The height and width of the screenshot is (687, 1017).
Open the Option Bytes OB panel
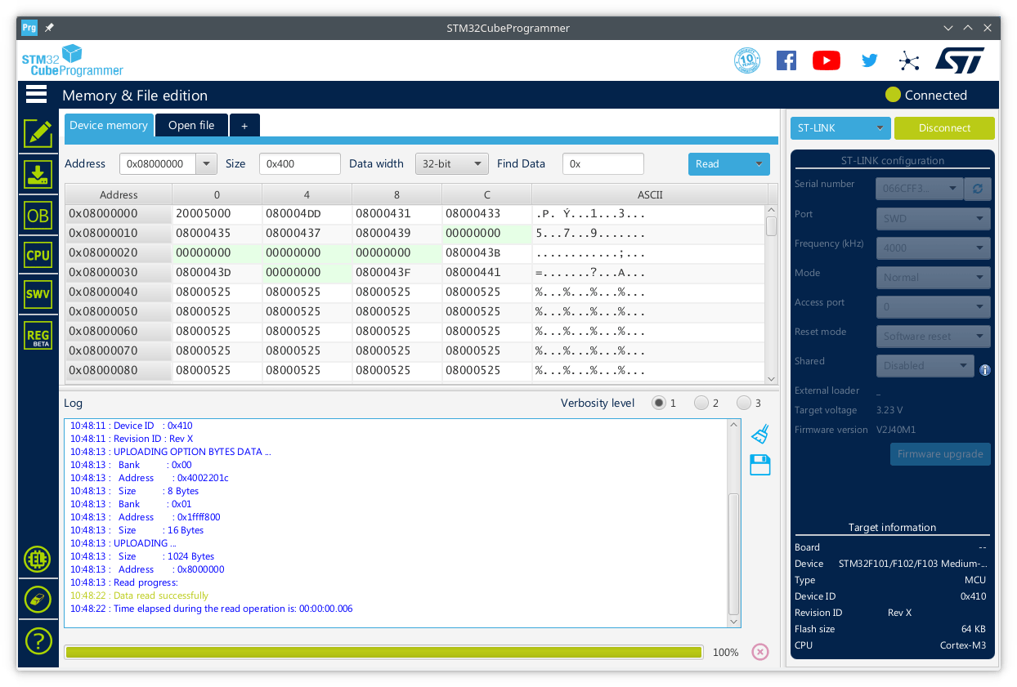click(x=38, y=215)
